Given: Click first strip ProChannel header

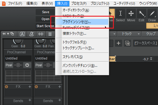Looking at the screenshot, I should coord(16,52).
